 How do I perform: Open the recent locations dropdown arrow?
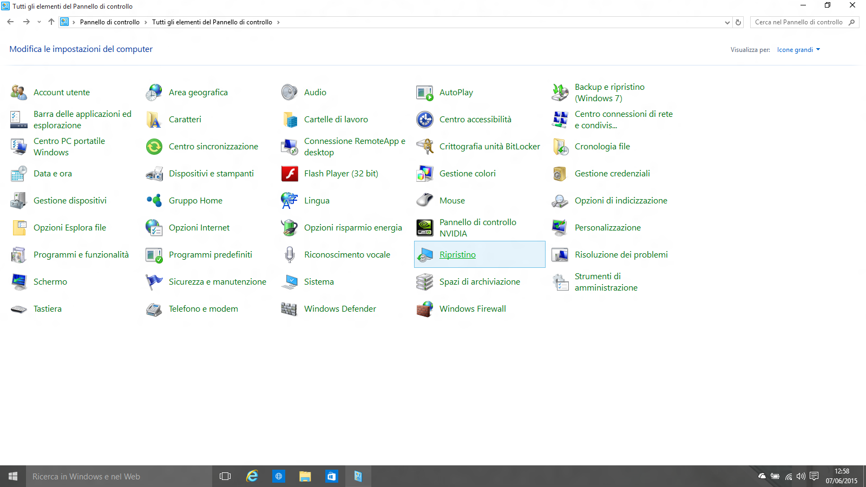(x=39, y=22)
